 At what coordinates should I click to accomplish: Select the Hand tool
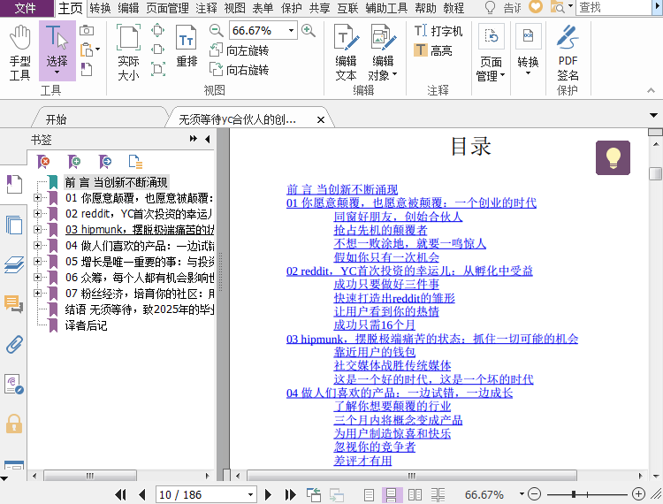click(x=19, y=52)
